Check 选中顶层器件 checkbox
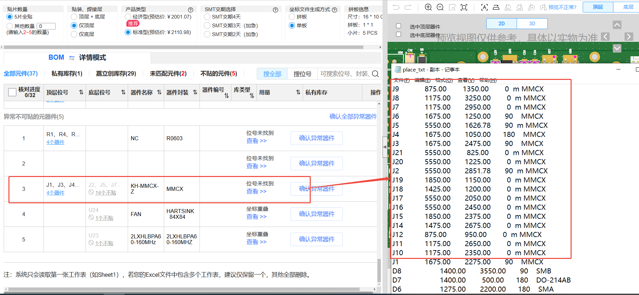The height and width of the screenshot is (295, 639). pos(398,26)
